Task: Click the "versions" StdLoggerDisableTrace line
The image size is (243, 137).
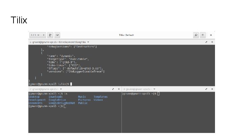Action: coord(76,71)
